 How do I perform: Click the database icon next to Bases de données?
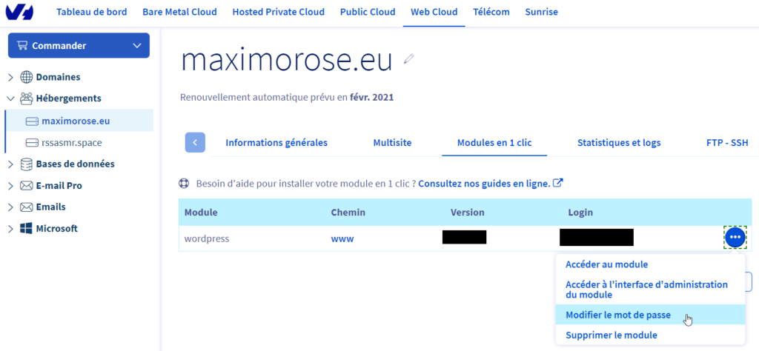click(26, 164)
